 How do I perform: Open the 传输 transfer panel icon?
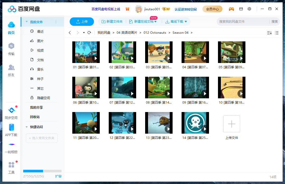[x=11, y=46]
